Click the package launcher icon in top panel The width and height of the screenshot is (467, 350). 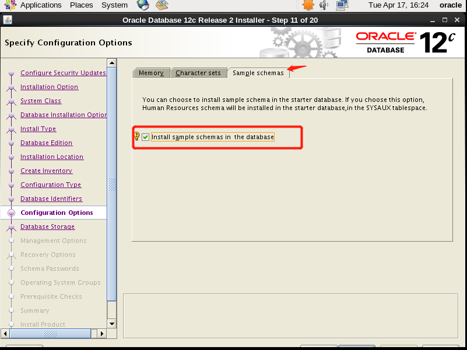point(162,5)
